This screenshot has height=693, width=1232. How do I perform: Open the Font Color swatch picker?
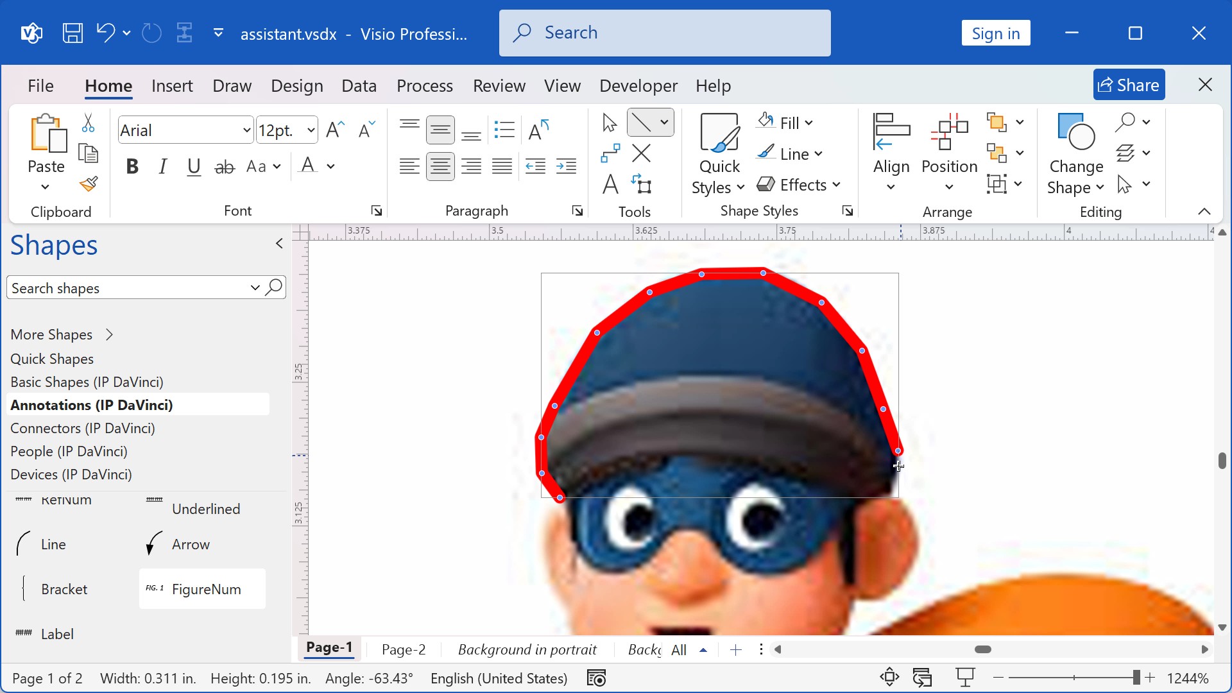coord(329,166)
